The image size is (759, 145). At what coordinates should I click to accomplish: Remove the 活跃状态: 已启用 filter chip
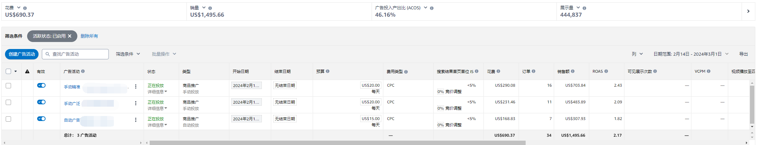click(x=70, y=36)
